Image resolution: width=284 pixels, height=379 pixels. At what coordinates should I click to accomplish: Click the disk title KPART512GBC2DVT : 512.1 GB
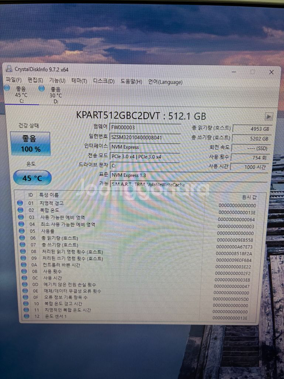(x=141, y=116)
